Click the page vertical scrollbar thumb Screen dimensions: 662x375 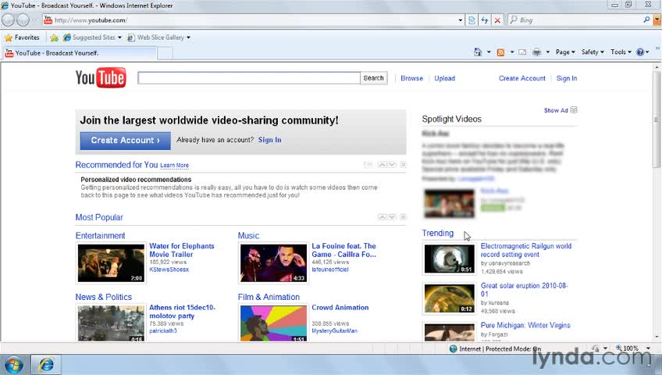657,119
